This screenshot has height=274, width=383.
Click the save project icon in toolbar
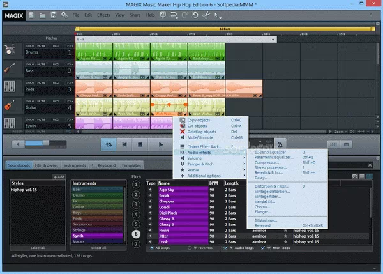[53, 14]
